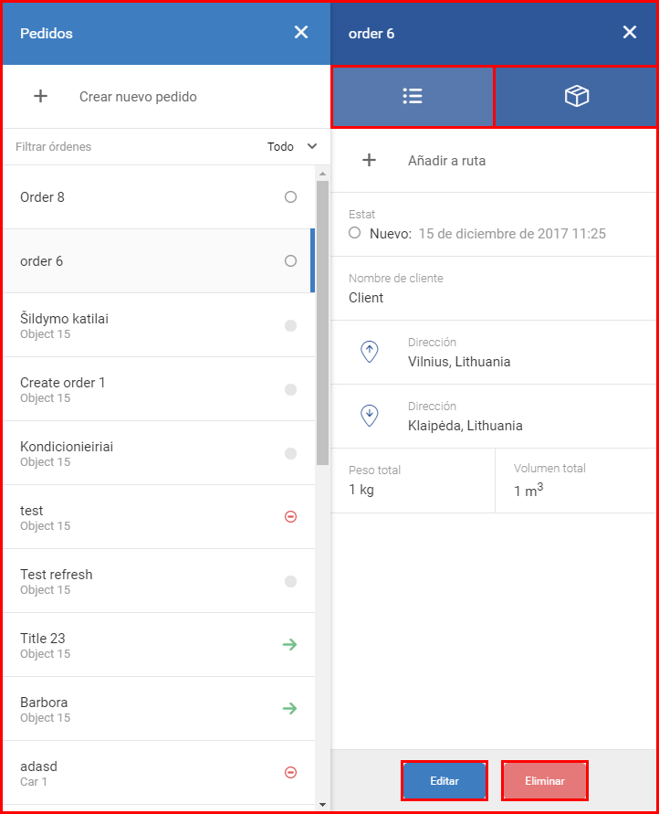Click the red cancelled icon on adasd order
The image size is (659, 814).
coord(291,773)
